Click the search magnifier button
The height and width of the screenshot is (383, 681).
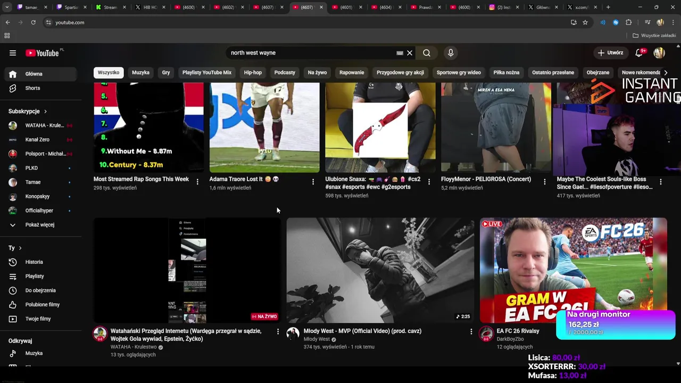427,53
